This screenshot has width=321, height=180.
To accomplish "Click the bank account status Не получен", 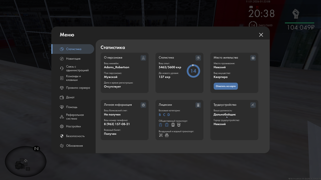I will click(x=112, y=114).
